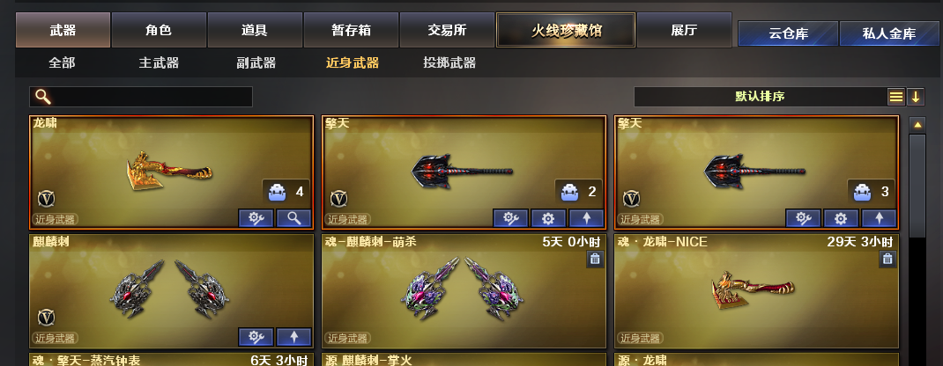The height and width of the screenshot is (366, 943).
Task: Click the up-arrow icon on the 麒麟刺 card
Action: (294, 337)
